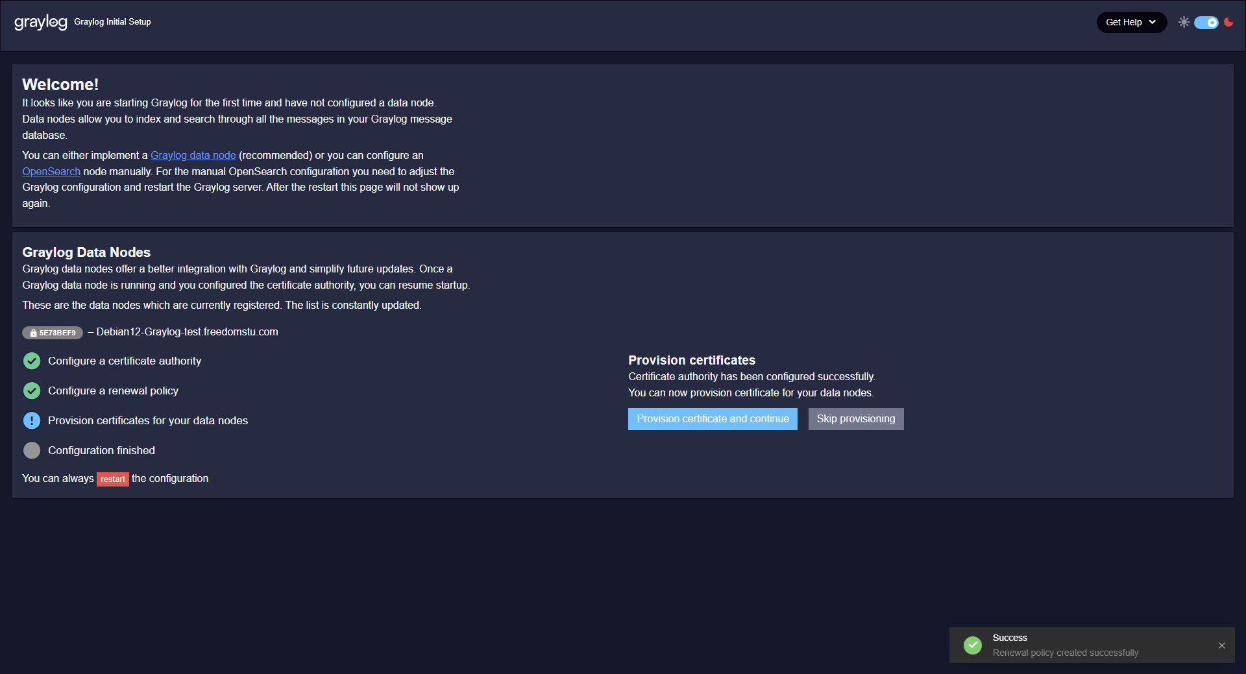The height and width of the screenshot is (674, 1246).
Task: Click the red restart button
Action: pyautogui.click(x=112, y=479)
